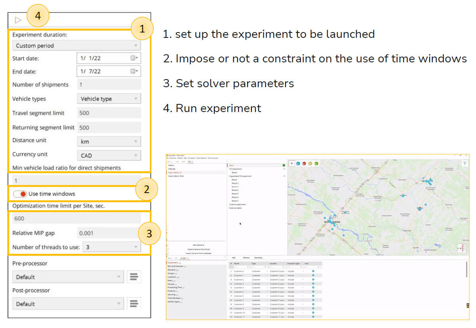Toggle the Use time windows switch
The image size is (476, 328).
point(20,194)
